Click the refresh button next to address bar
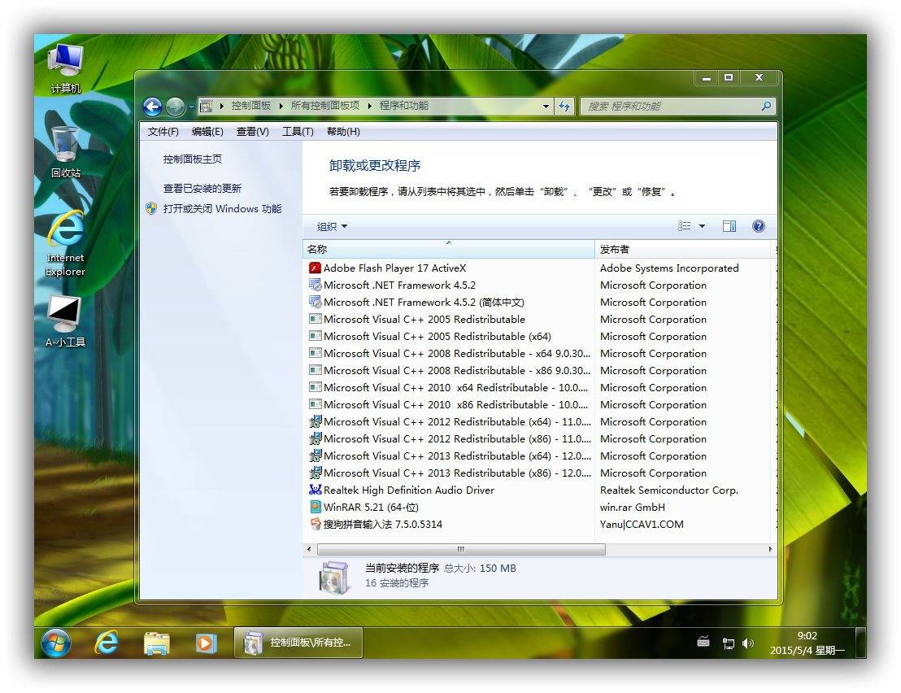901x693 pixels. [564, 106]
